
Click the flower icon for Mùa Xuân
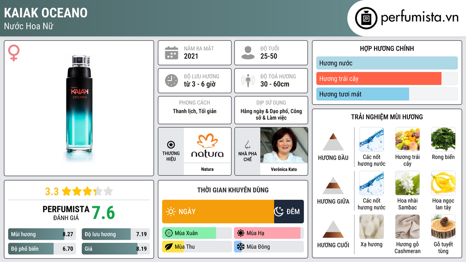pos(169,233)
